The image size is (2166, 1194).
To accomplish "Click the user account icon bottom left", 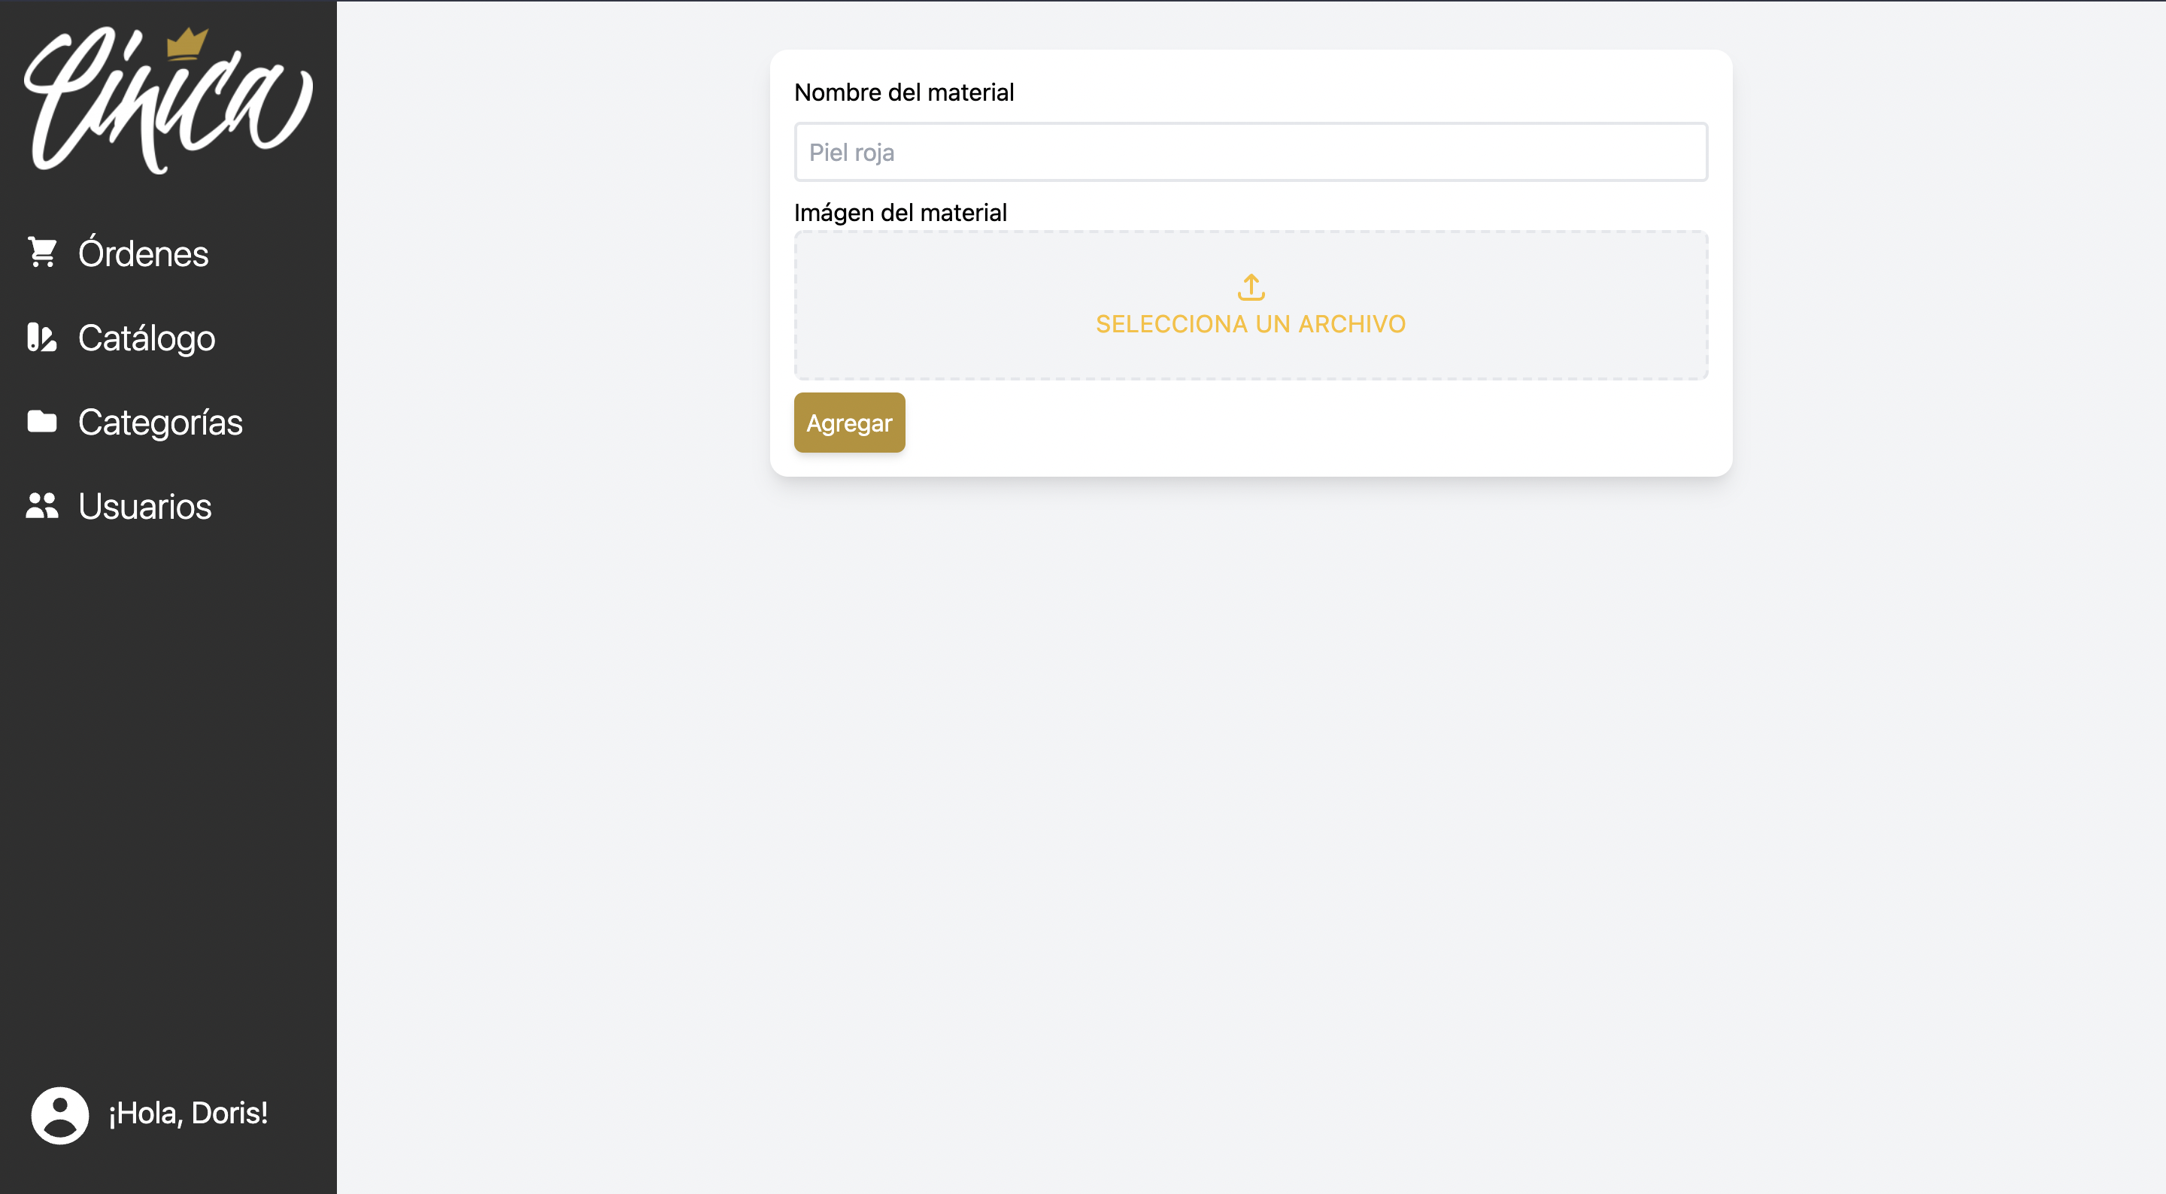I will point(57,1114).
